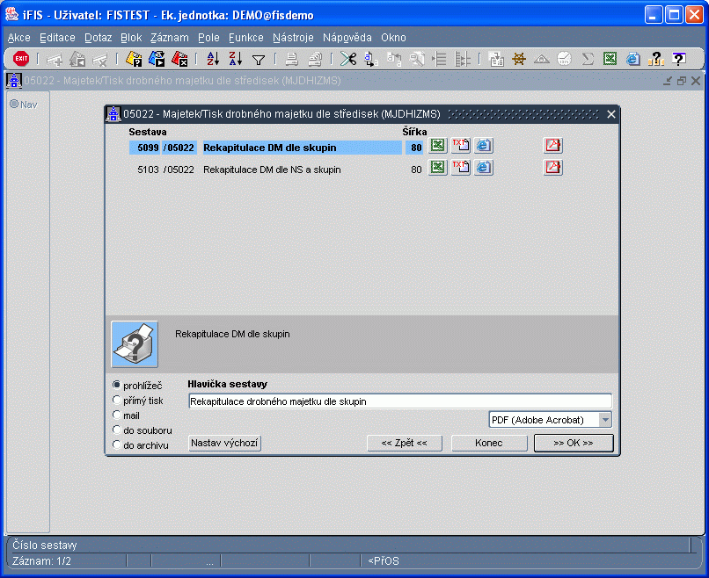The width and height of the screenshot is (709, 578).
Task: Click the Excel export icon in main toolbar
Action: pyautogui.click(x=610, y=58)
